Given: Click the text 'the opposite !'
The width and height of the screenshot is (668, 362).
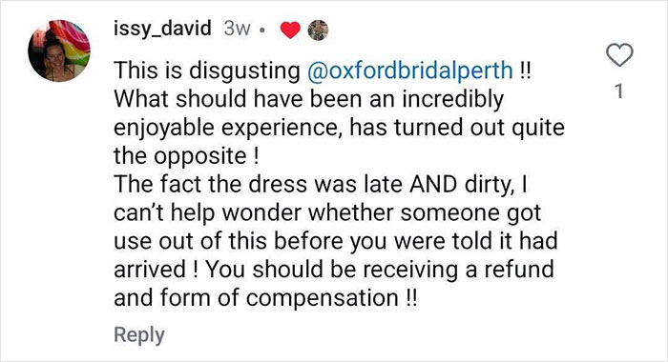Looking at the screenshot, I should [186, 155].
